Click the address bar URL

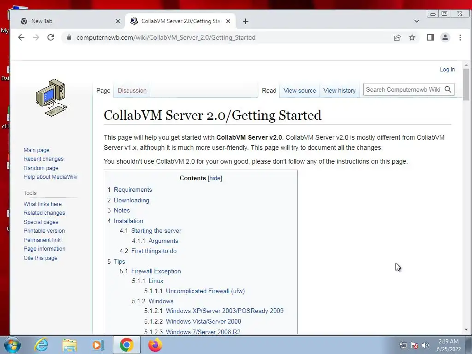click(x=166, y=37)
